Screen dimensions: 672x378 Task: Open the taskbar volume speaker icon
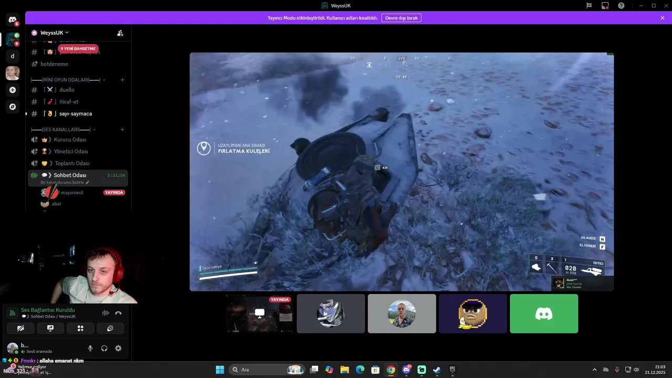point(636,370)
